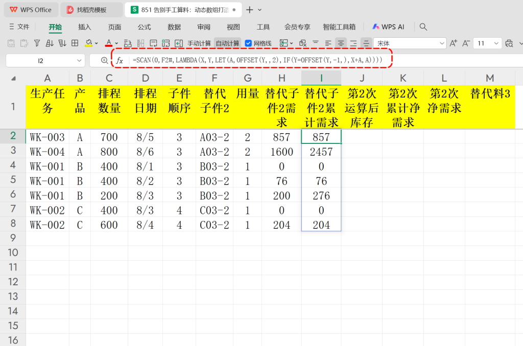This screenshot has width=523, height=346.
Task: Open the 智能工具箱 smart toolbox tab
Action: pyautogui.click(x=339, y=27)
